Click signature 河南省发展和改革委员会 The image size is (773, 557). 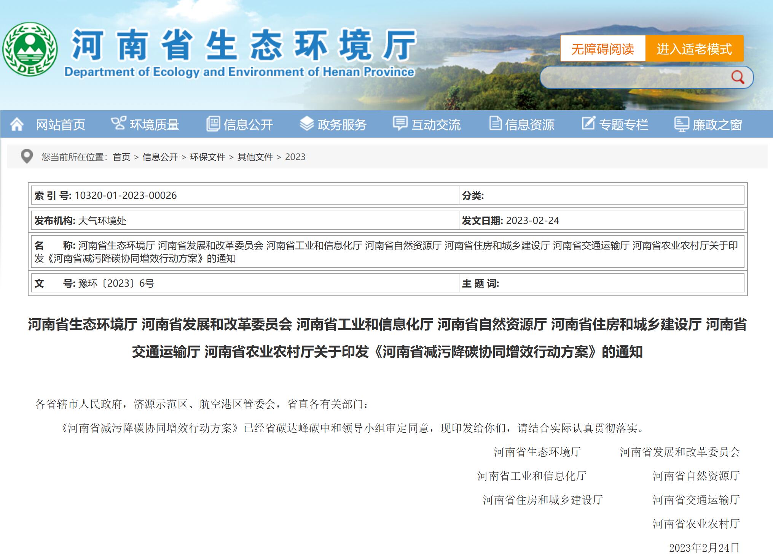[680, 452]
